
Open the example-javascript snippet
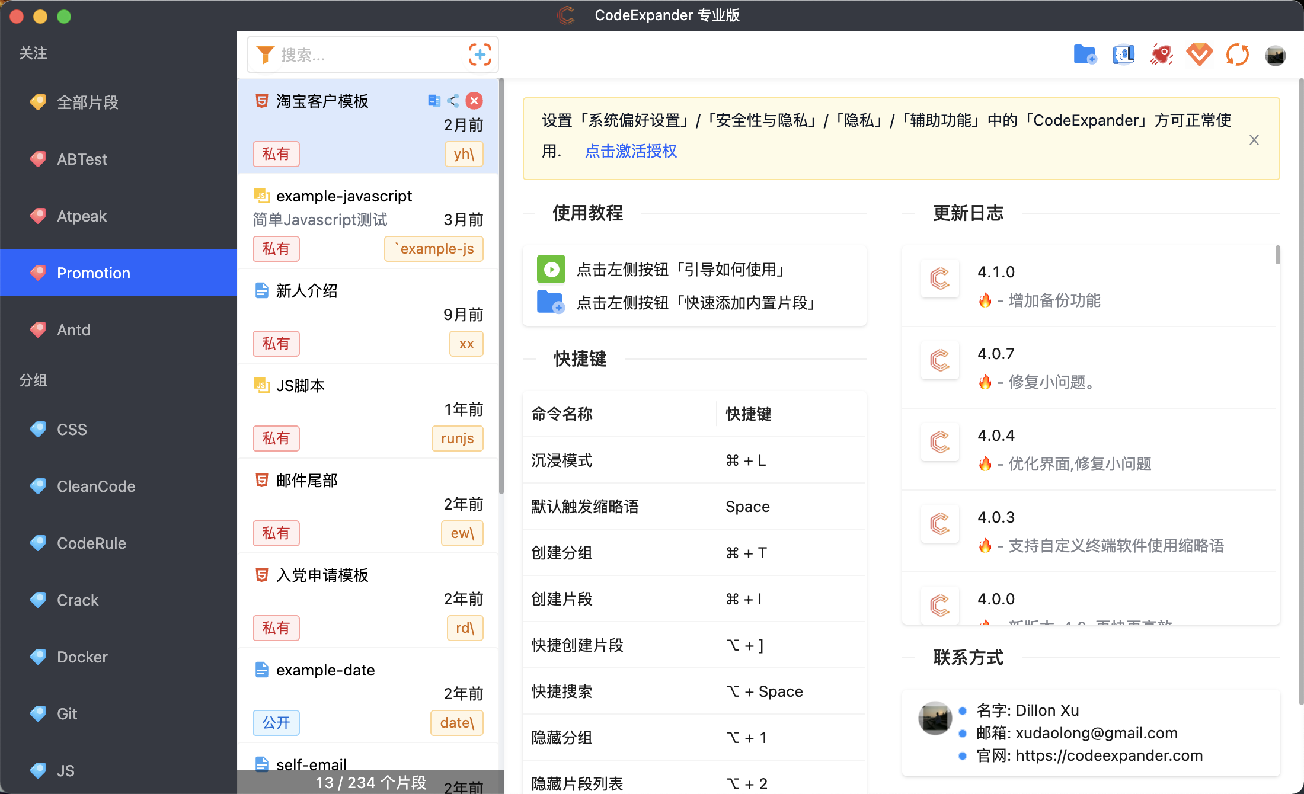344,196
